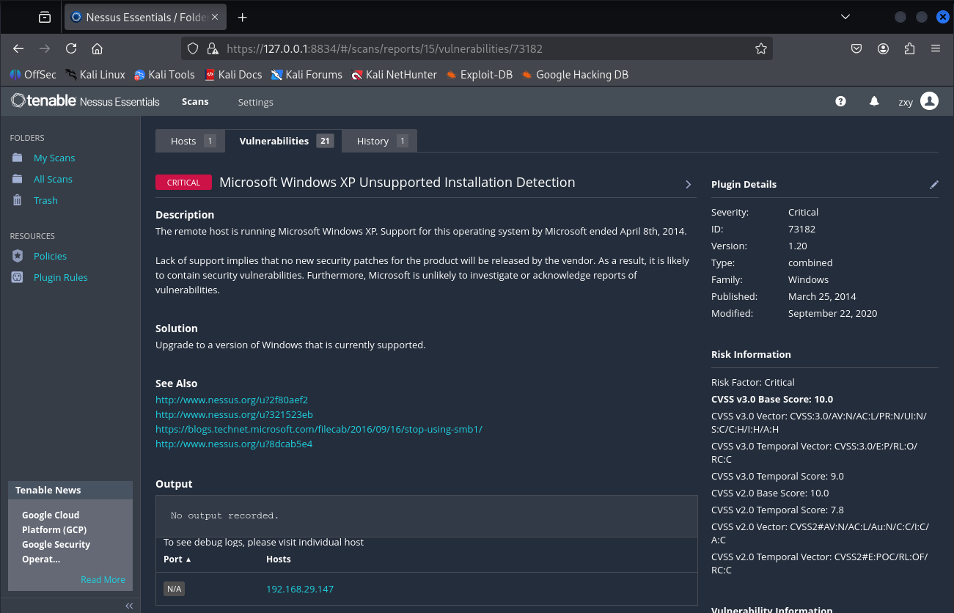The width and height of the screenshot is (954, 613).
Task: Open the OffSec bookmark
Action: click(x=33, y=74)
